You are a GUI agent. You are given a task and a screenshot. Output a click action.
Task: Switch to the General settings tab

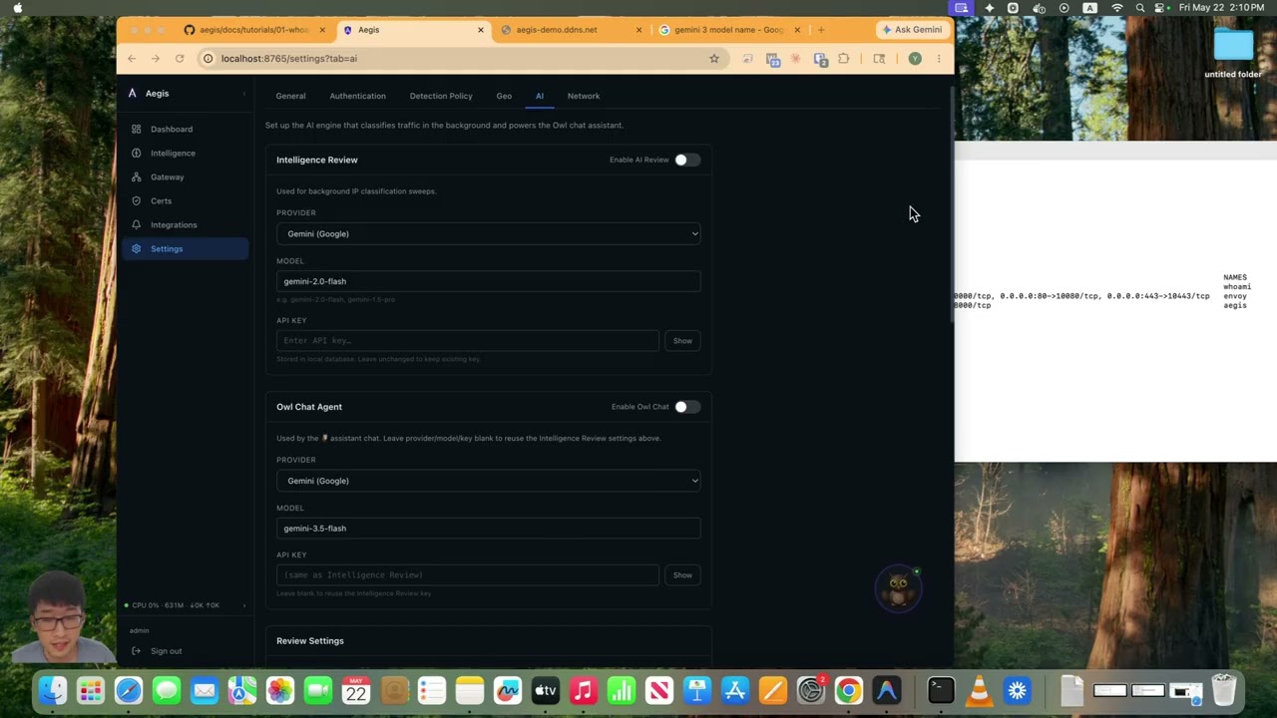290,96
